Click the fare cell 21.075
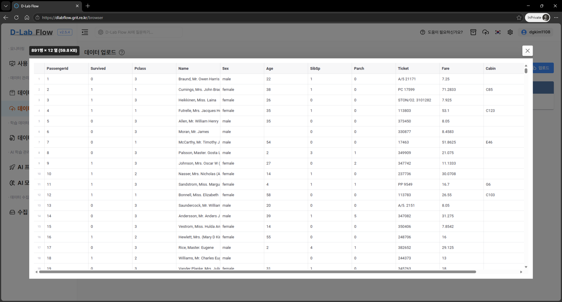 pos(461,153)
